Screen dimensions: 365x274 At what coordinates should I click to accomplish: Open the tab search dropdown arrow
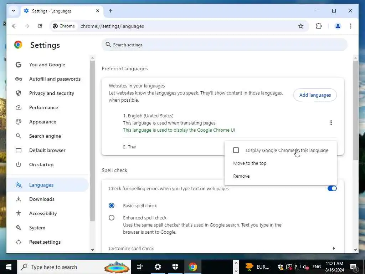(14, 11)
